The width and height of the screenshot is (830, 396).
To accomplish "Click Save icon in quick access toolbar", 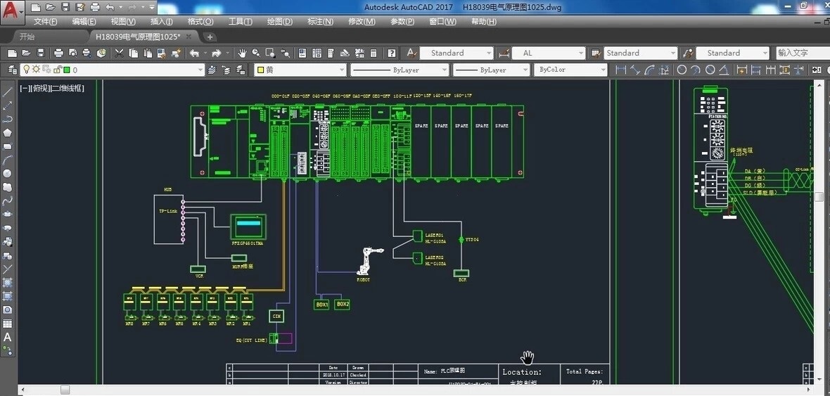I will (x=65, y=8).
